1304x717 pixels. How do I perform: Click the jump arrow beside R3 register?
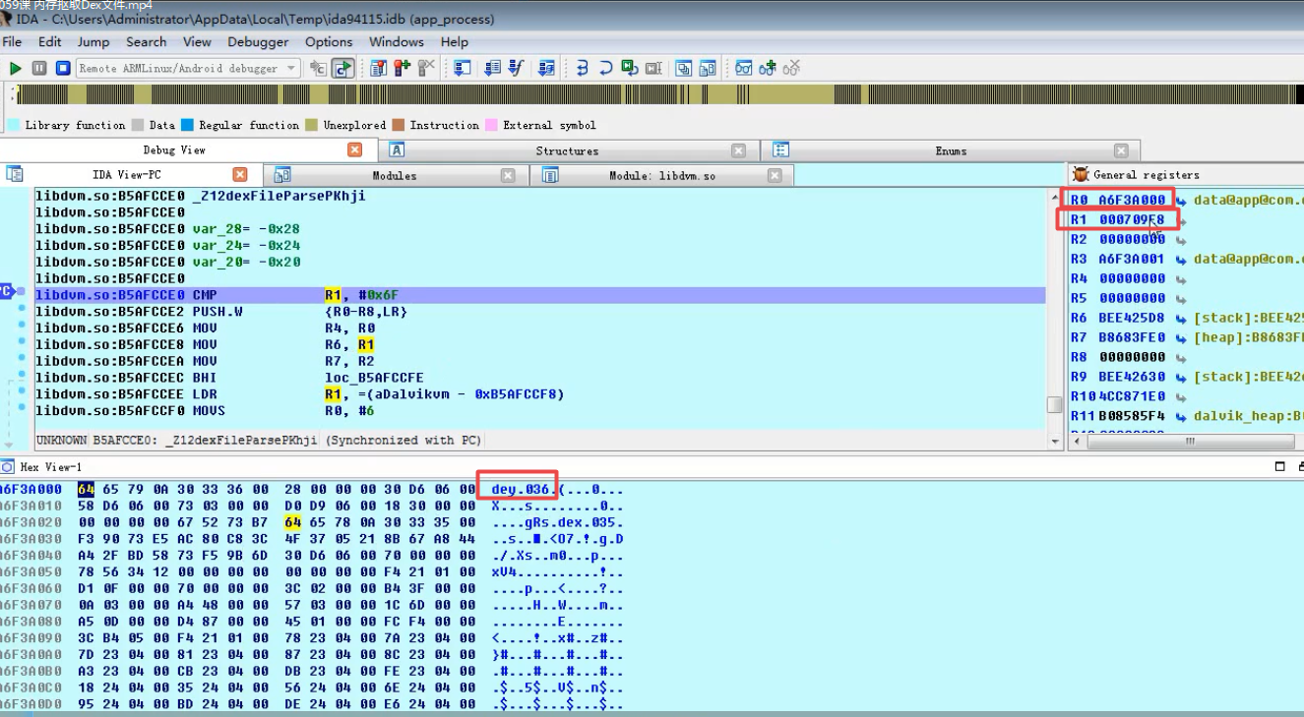point(1180,260)
